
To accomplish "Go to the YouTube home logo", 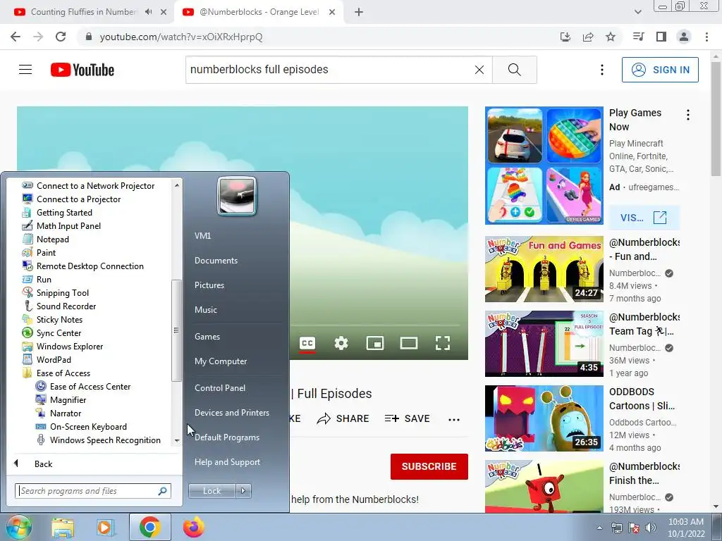I will pos(82,70).
